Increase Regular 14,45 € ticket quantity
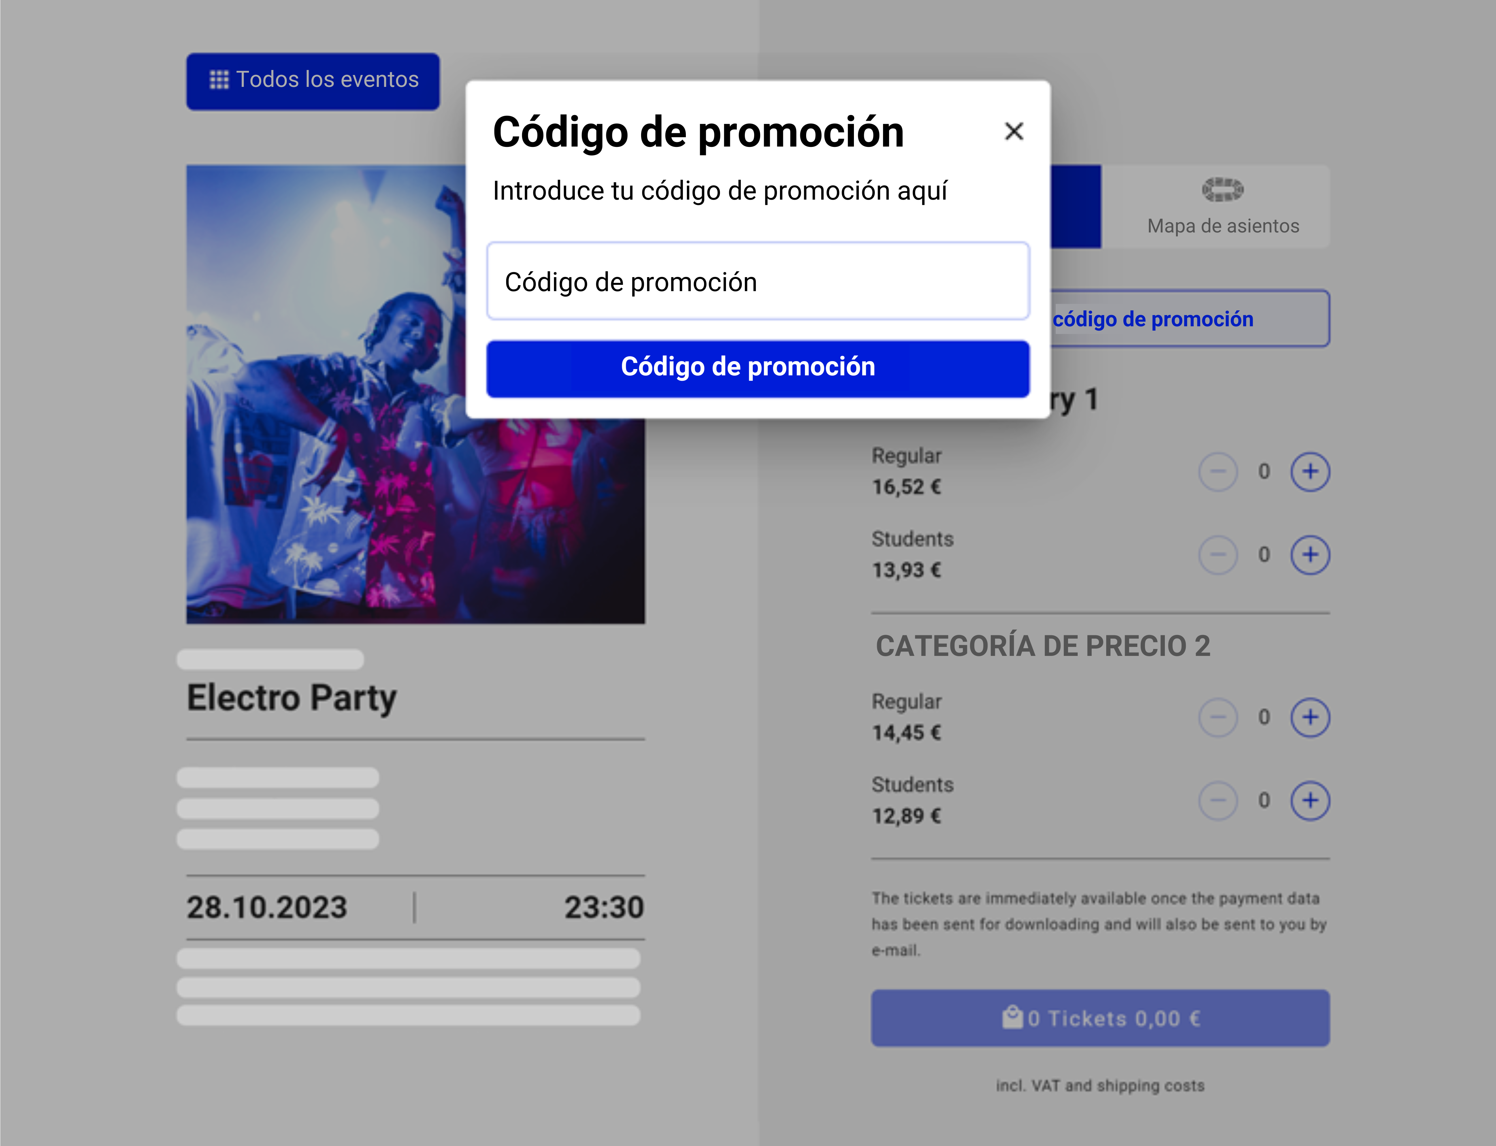 [x=1310, y=717]
